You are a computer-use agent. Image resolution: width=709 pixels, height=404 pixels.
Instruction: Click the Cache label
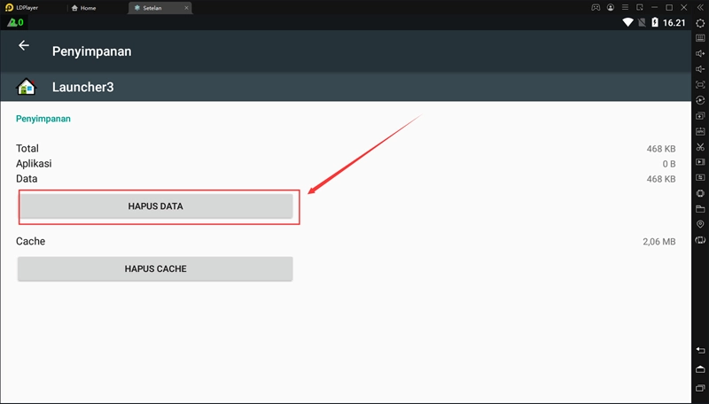click(x=30, y=241)
